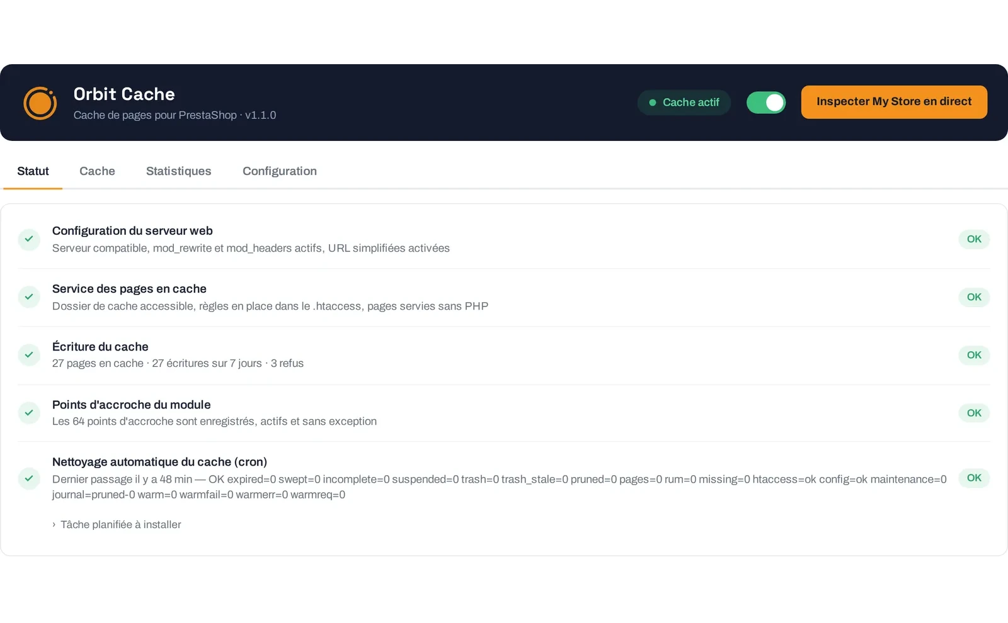Open the Statistiques tab
Viewport: 1008px width, 623px height.
179,171
